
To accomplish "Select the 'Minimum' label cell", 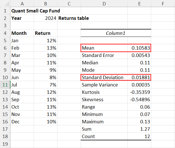I will tap(104, 114).
